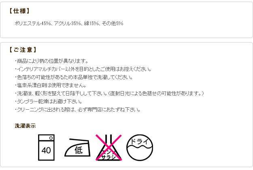
Task: Click the note about 柄の位置が異なります
Action: coord(51,61)
